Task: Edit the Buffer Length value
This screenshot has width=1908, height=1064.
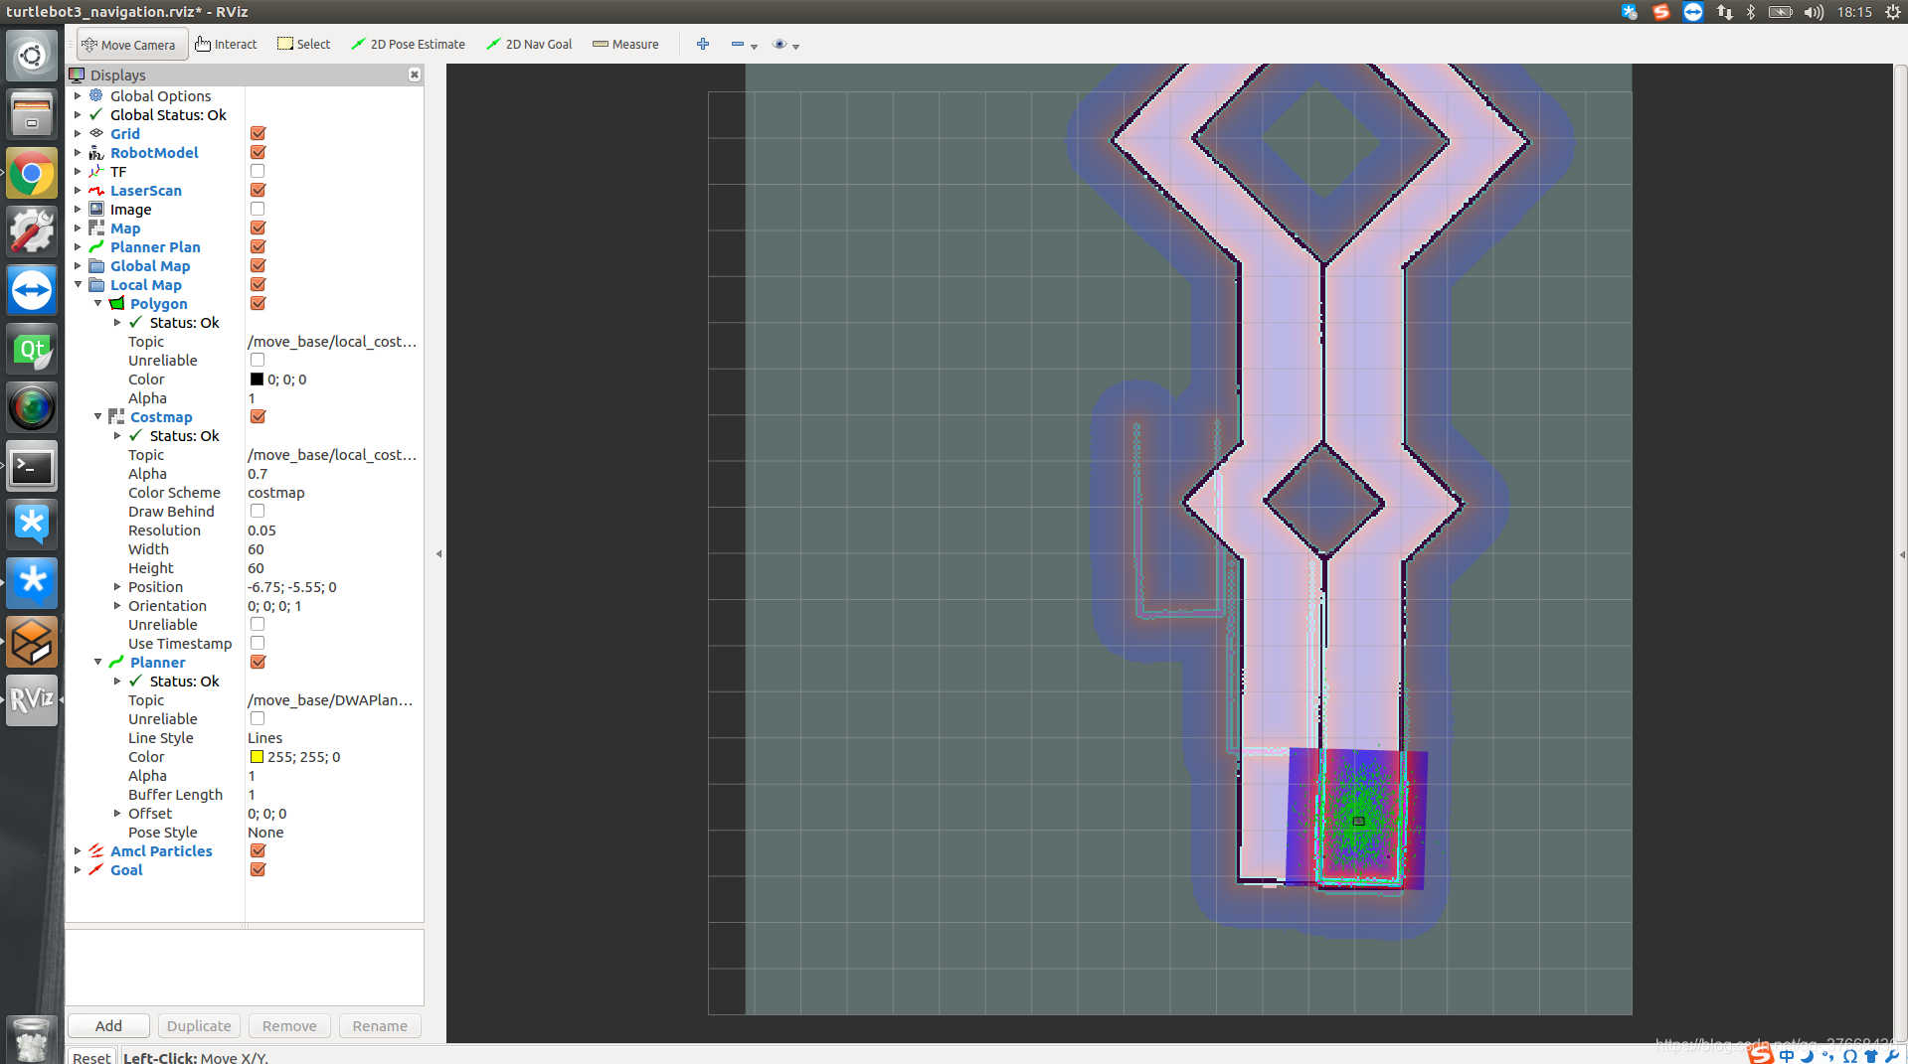Action: coord(334,794)
